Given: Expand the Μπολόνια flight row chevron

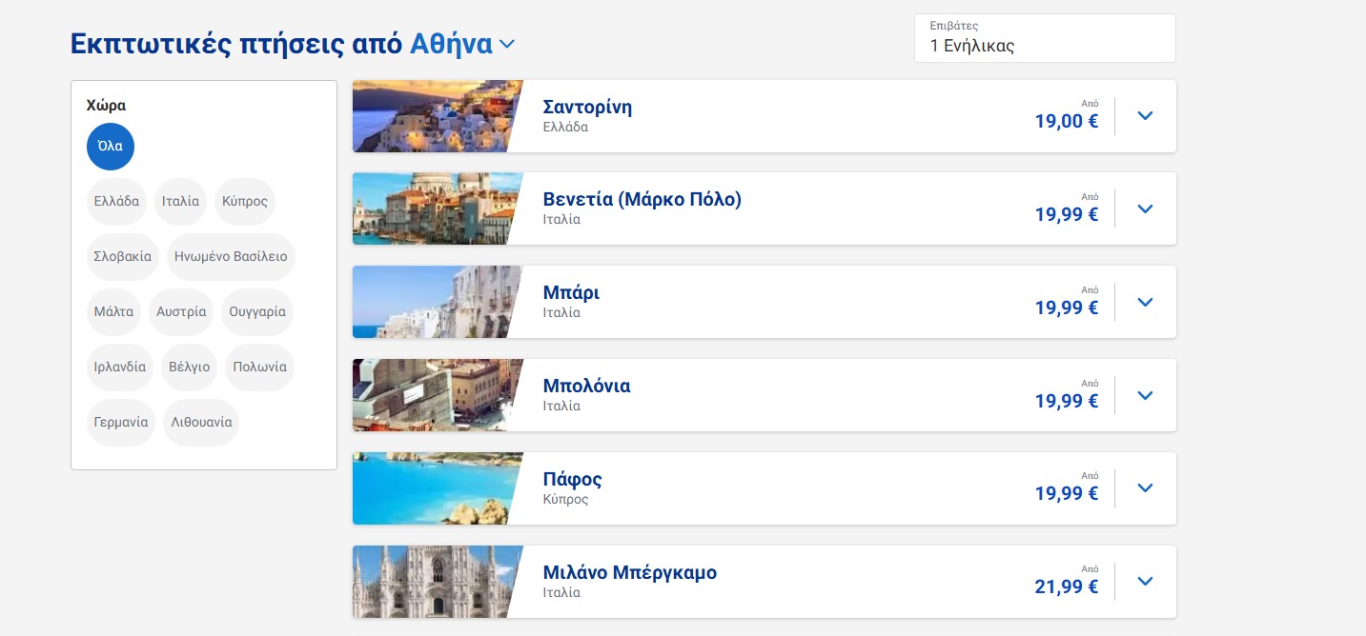Looking at the screenshot, I should coord(1145,396).
